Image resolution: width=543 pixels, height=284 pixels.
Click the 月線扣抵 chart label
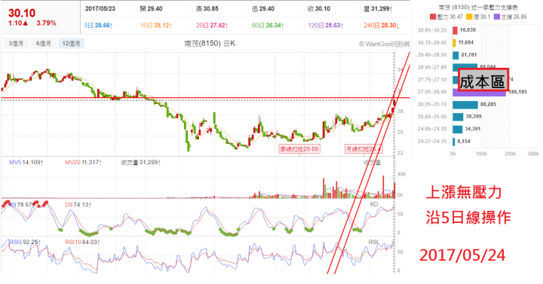[x=364, y=149]
